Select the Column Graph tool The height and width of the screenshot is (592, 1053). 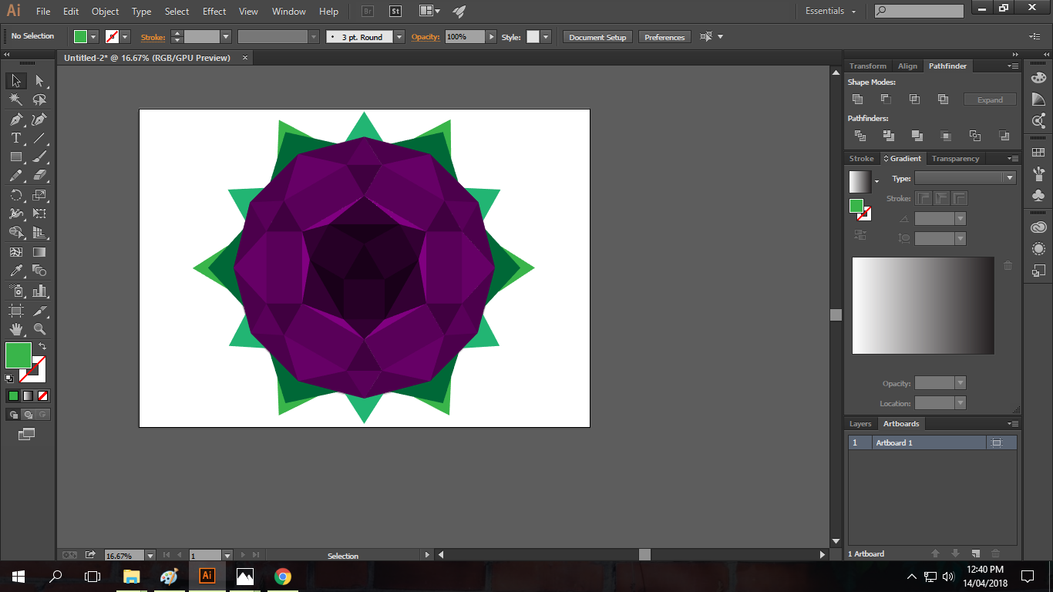pos(39,291)
